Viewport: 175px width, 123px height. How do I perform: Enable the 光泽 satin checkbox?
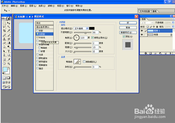tap(38, 54)
